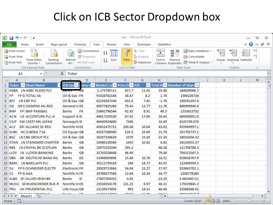Switch to the View tab

tap(127, 44)
